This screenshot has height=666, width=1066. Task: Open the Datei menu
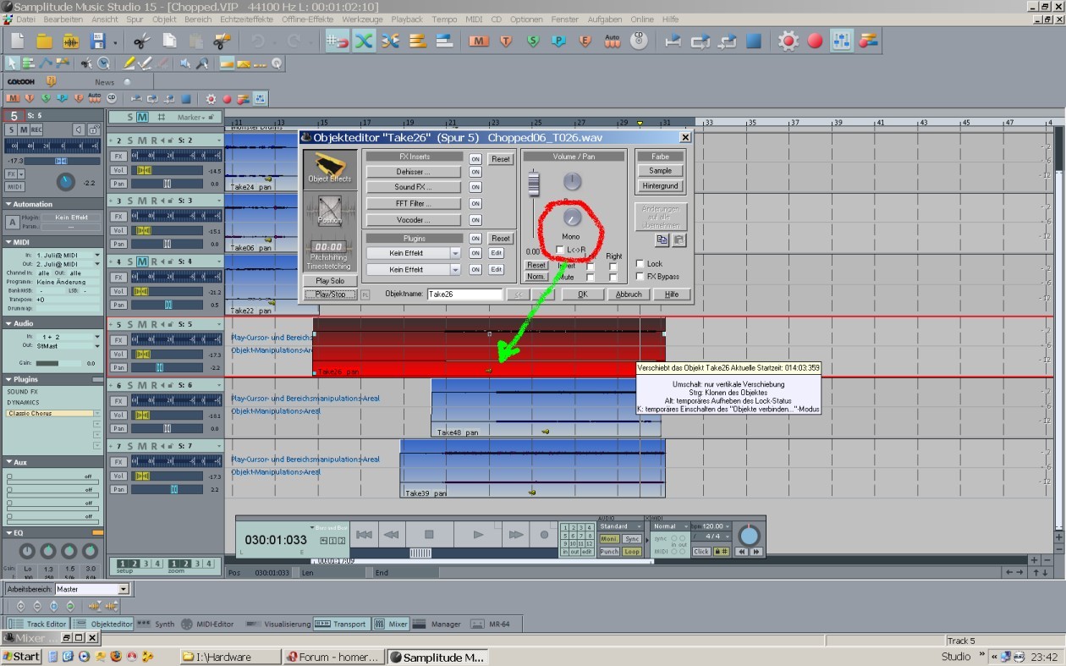[x=25, y=19]
